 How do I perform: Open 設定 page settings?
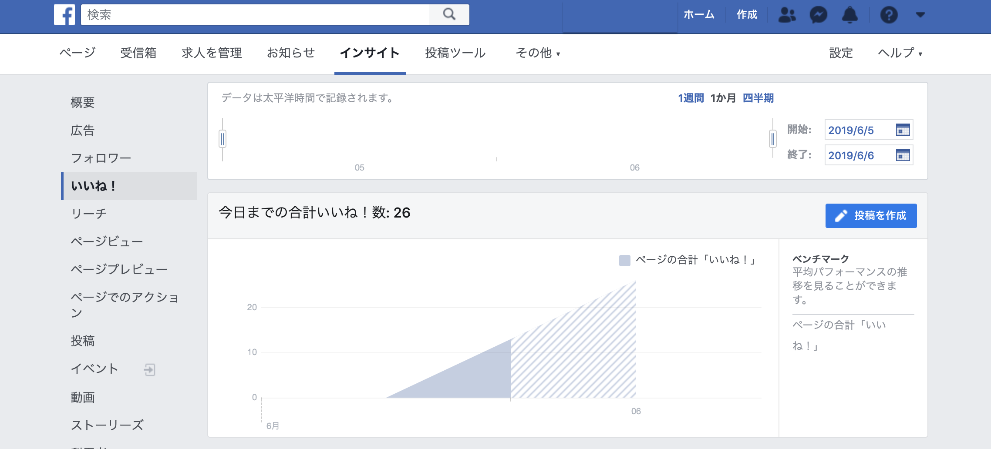coord(841,53)
